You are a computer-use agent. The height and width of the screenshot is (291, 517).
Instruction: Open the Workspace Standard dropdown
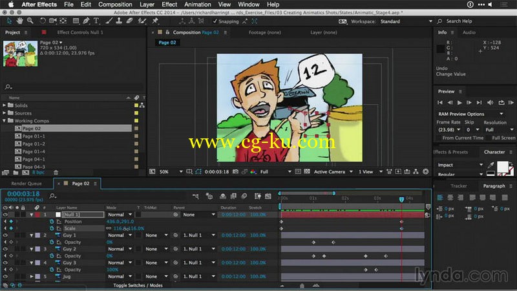pos(406,21)
